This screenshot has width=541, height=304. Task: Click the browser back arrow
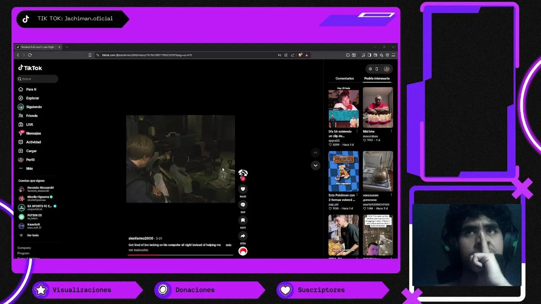(18, 55)
